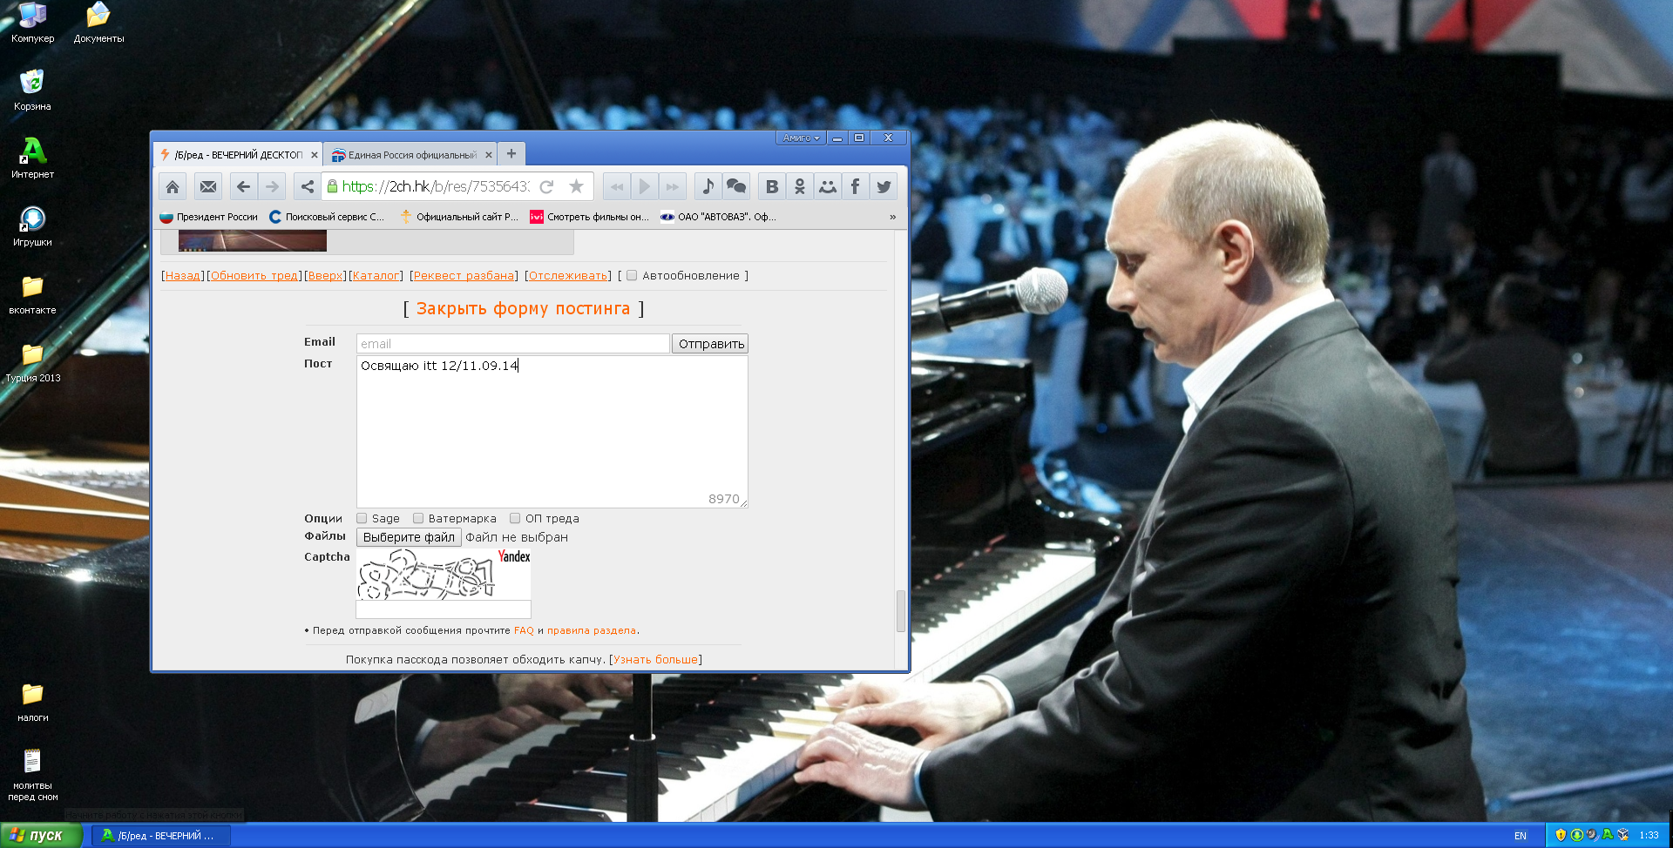Bookmark this page with the star icon
The width and height of the screenshot is (1673, 848).
tap(576, 186)
